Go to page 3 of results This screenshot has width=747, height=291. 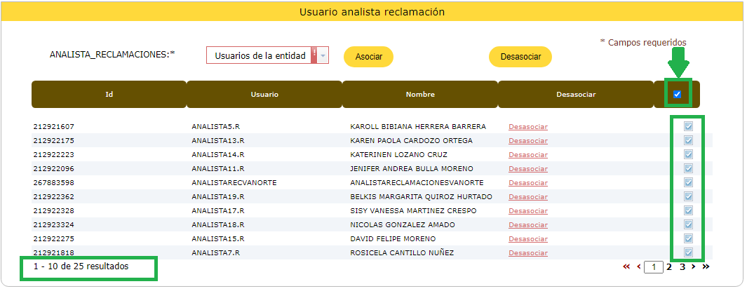tap(682, 267)
